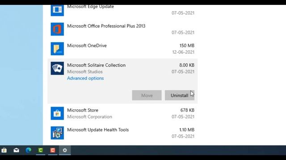The width and height of the screenshot is (286, 160).
Task: Click the Microsoft Solitaire Collection title
Action: pos(97,65)
